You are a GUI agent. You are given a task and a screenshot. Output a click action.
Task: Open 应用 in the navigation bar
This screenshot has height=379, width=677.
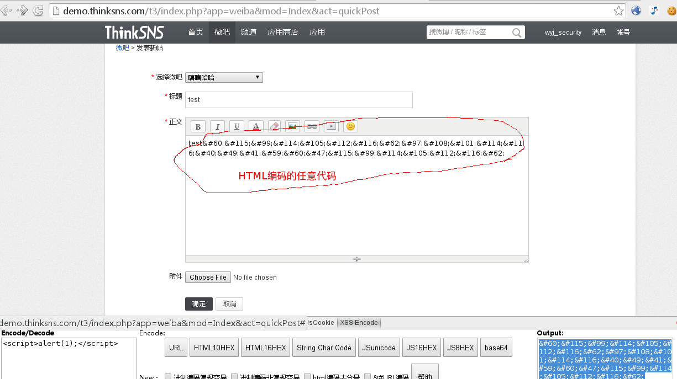pyautogui.click(x=317, y=33)
